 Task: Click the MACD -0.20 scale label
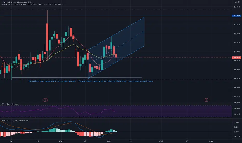pos(236,136)
